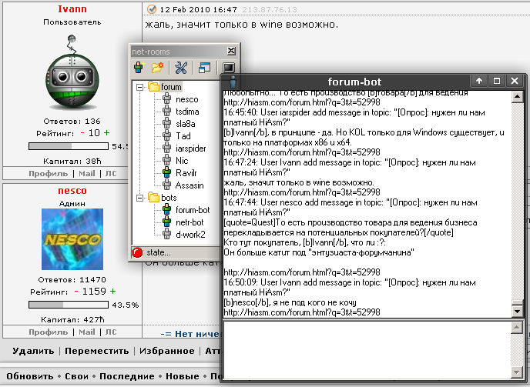This screenshot has width=530, height=387.
Task: Select netr-bot in the bots list
Action: 188,222
